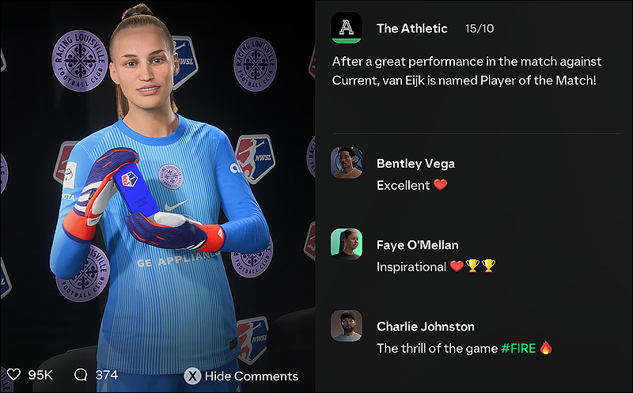Like the post with the heart icon
The width and height of the screenshot is (633, 393).
pyautogui.click(x=13, y=375)
